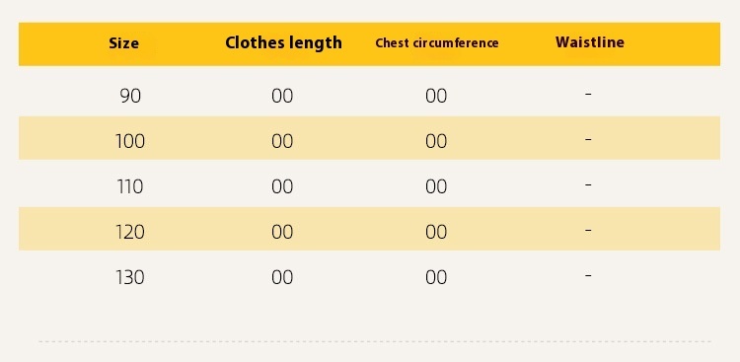
Task: Click waistline dash for size 90
Action: coord(588,95)
